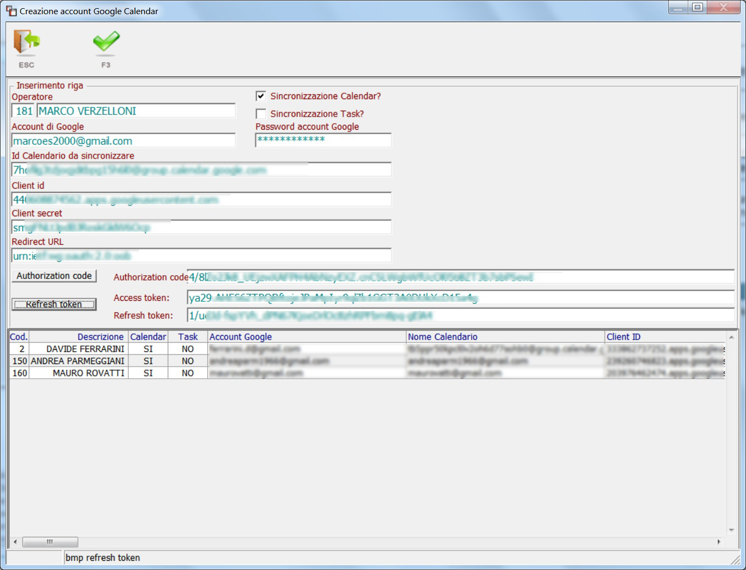Click the table's vertical scroll down arrow
The width and height of the screenshot is (746, 570).
point(731,530)
